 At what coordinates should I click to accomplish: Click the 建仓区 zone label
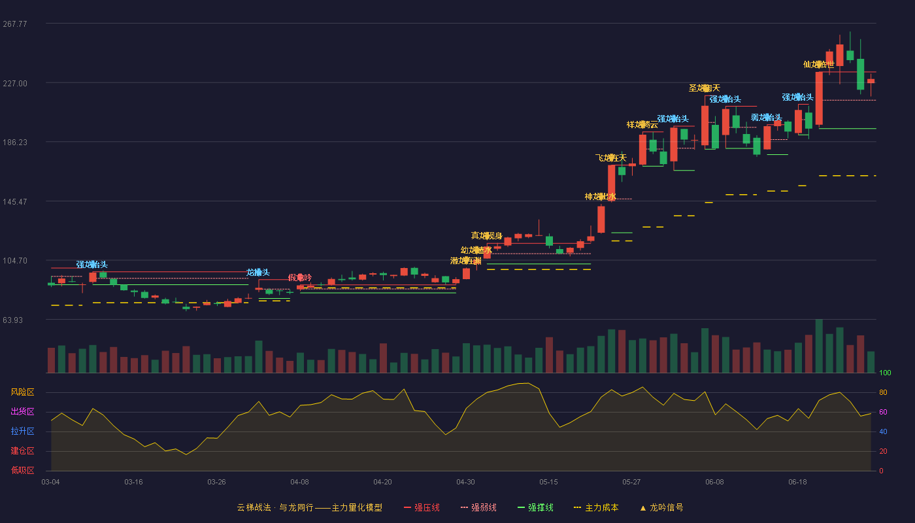tap(22, 451)
